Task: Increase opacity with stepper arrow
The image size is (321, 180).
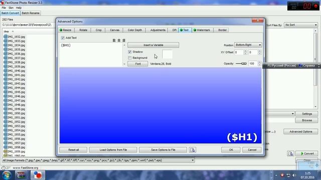Action: point(259,62)
